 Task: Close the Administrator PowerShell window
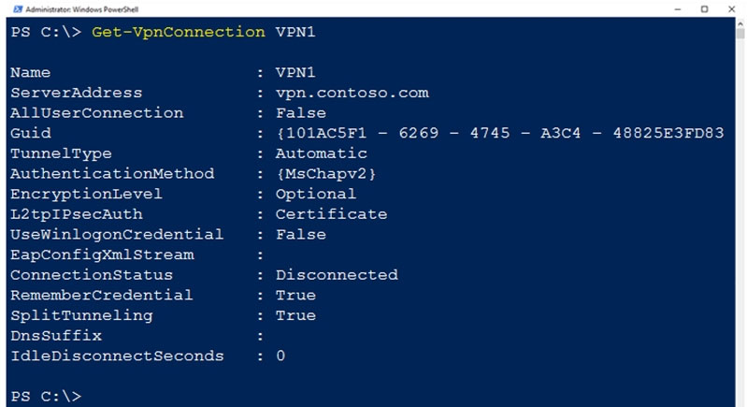coord(731,9)
